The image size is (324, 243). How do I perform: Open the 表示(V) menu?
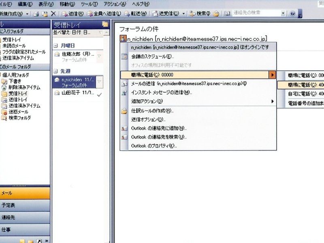[46, 4]
